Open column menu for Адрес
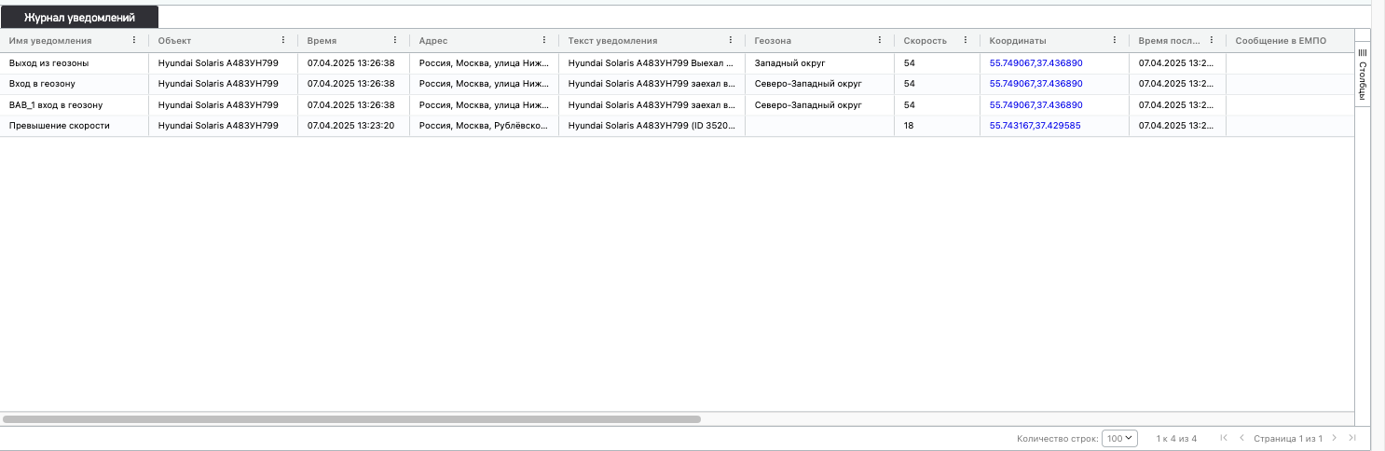 tap(544, 41)
